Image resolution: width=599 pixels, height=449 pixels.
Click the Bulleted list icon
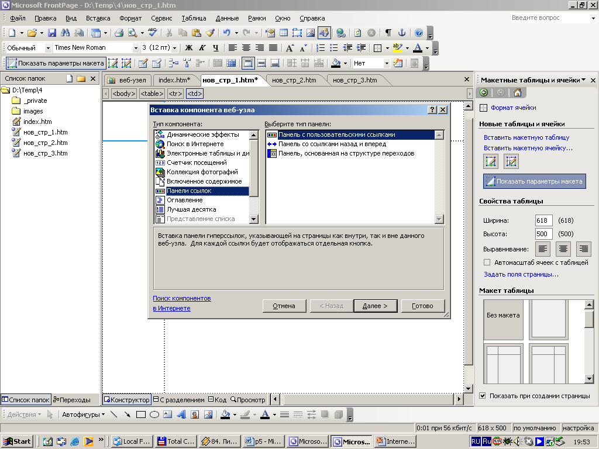(334, 48)
